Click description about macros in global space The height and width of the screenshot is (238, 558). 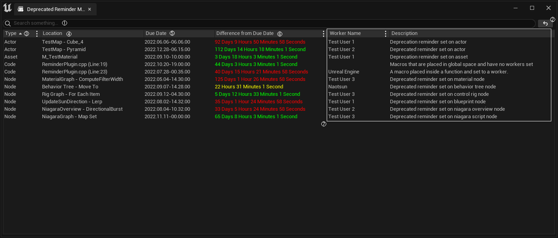coord(461,64)
